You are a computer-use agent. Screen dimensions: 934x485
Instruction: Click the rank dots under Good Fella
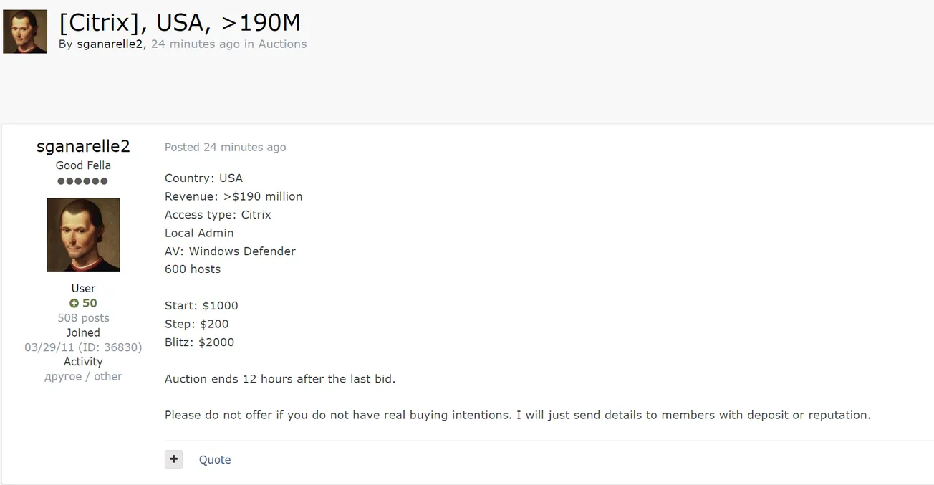click(83, 181)
